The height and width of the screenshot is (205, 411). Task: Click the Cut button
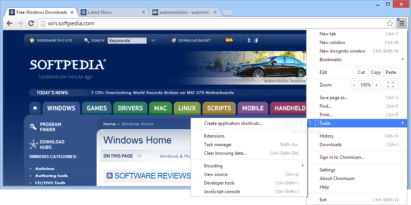pos(361,72)
